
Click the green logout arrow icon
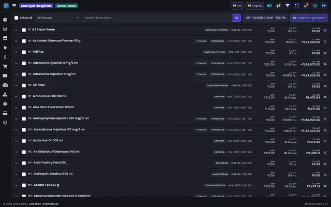click(324, 6)
